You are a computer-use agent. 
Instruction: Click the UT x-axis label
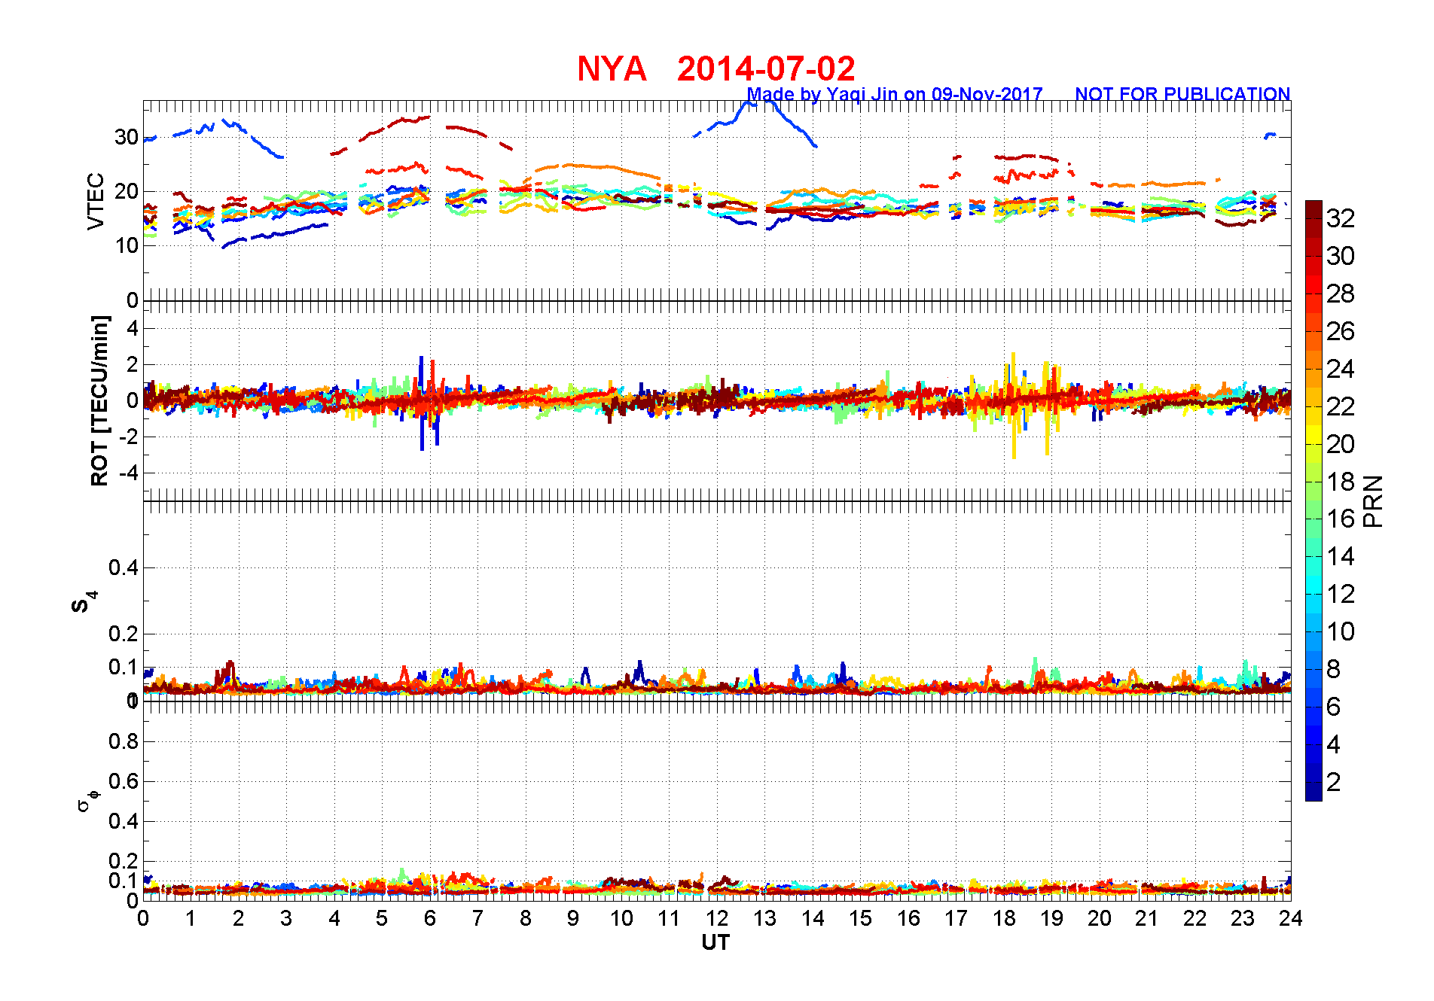[715, 943]
